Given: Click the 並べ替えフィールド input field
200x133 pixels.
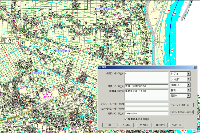Looking at the screenshot, I should pyautogui.click(x=146, y=109).
